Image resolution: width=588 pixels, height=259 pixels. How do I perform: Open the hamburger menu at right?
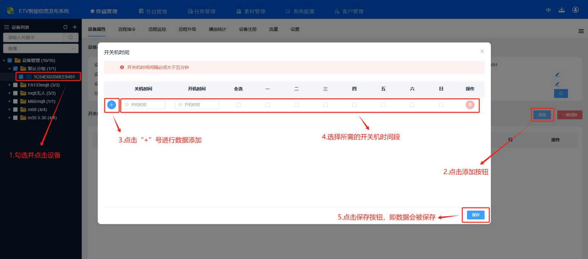(x=581, y=31)
